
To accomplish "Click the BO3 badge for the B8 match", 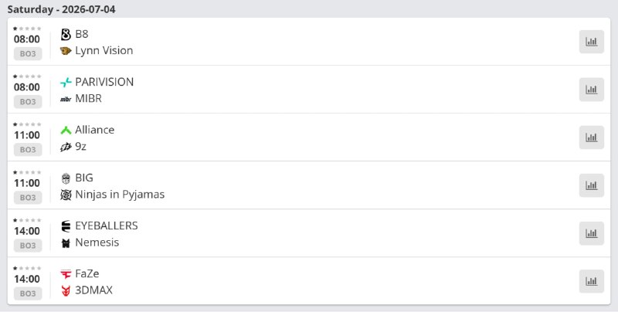I will pos(28,53).
